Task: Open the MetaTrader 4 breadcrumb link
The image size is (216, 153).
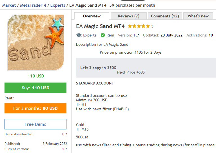Action: (x=33, y=5)
